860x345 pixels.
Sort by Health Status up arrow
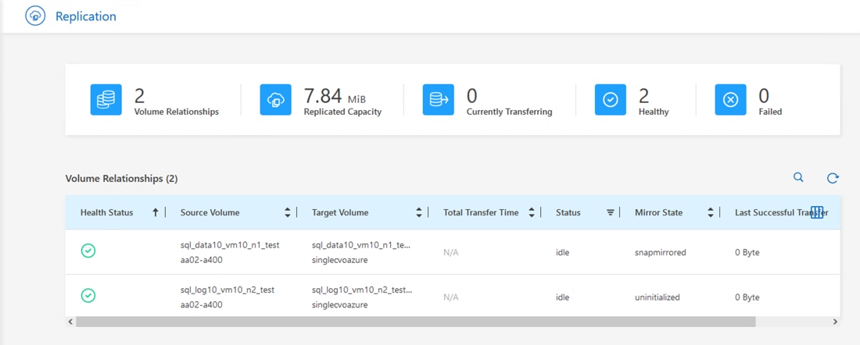coord(156,212)
